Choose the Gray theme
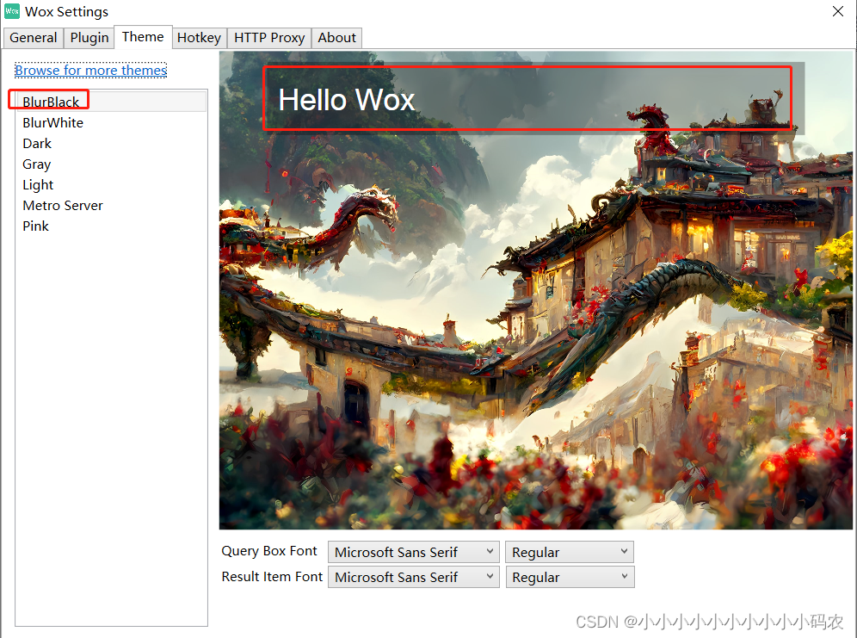The width and height of the screenshot is (857, 638). pos(111,164)
